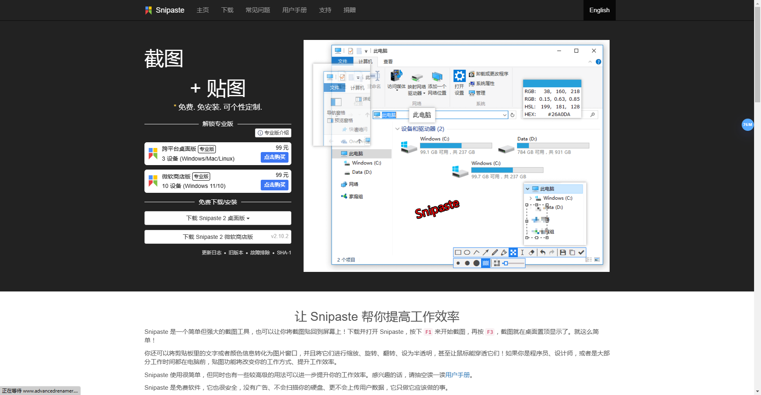Click 下载 Snipaste 2 微软商店版 button
Viewport: 761px width, 395px height.
tap(218, 237)
